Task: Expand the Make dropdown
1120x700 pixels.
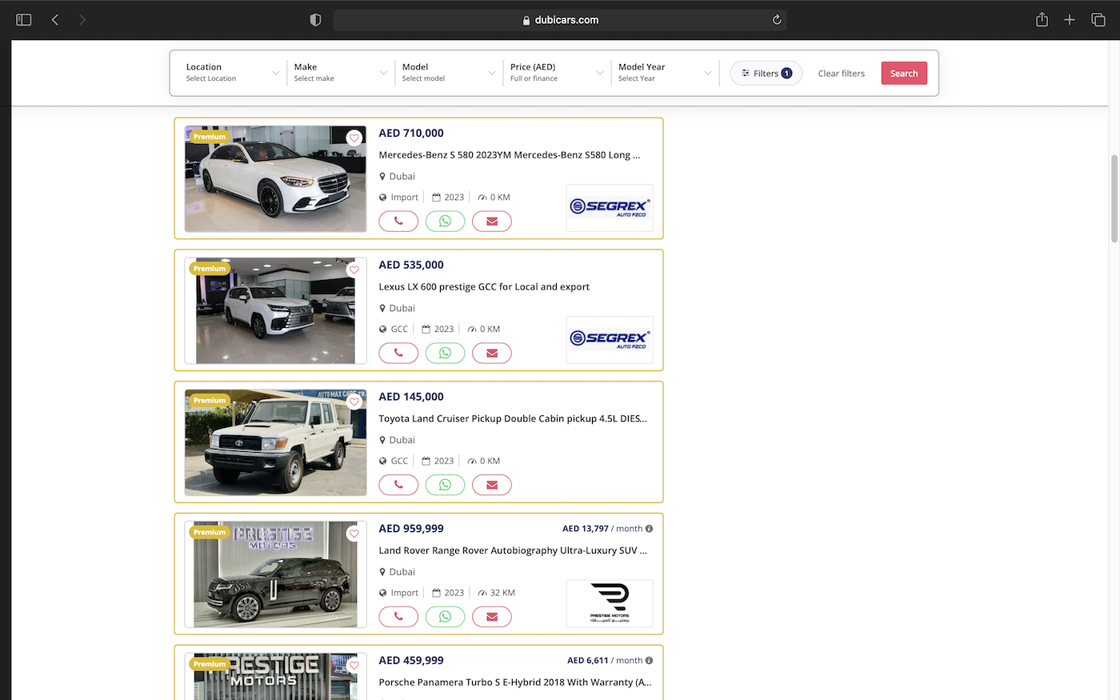Action: 340,73
